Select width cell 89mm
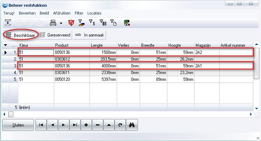Screen dimensions: 261x141 (x=153, y=79)
